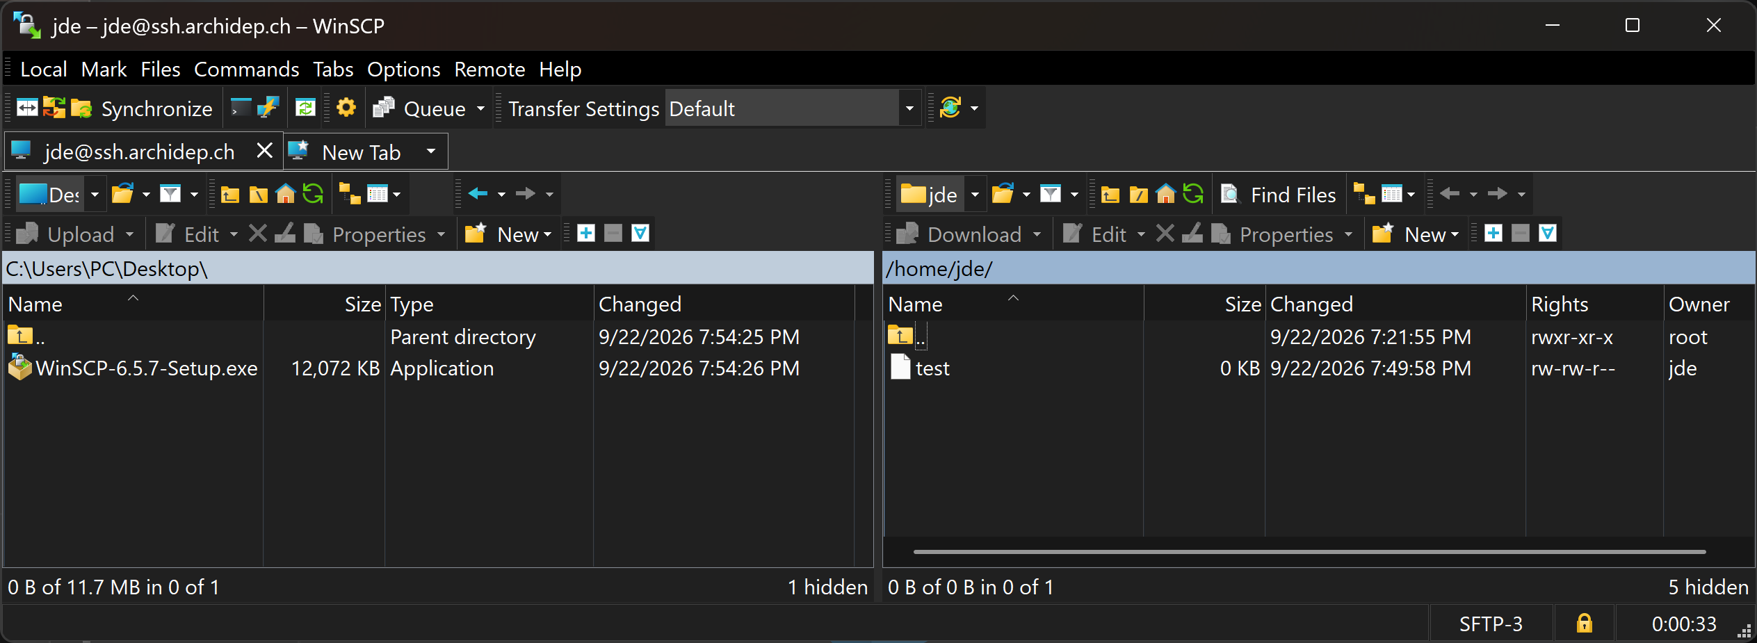The width and height of the screenshot is (1757, 643).
Task: Click the globe session reconnect icon
Action: 950,108
